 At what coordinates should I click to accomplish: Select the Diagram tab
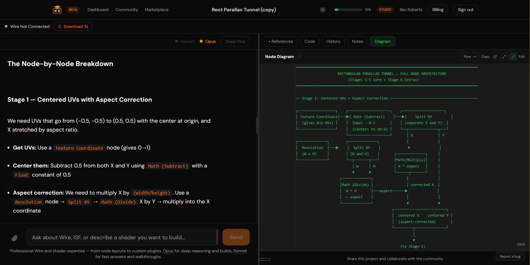[383, 41]
